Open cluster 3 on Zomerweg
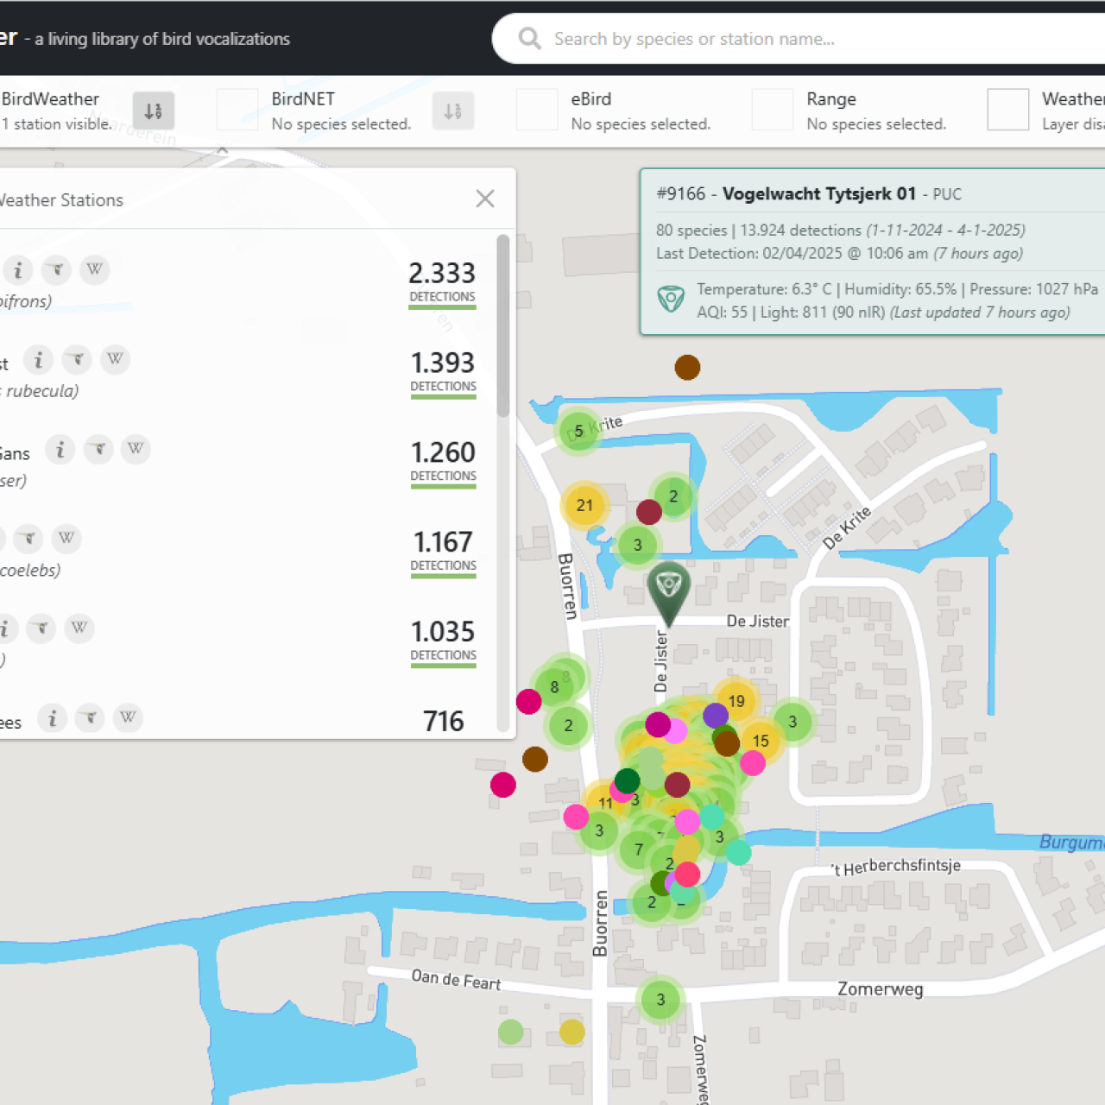The height and width of the screenshot is (1105, 1105). 660,1000
